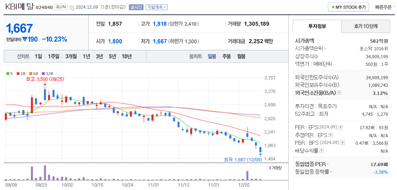Click the help icon beside 추정PER EPS
This screenshot has height=190, width=397.
pyautogui.click(x=331, y=135)
